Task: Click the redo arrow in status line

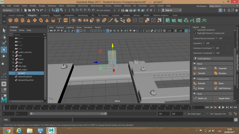Action: coord(42,10)
